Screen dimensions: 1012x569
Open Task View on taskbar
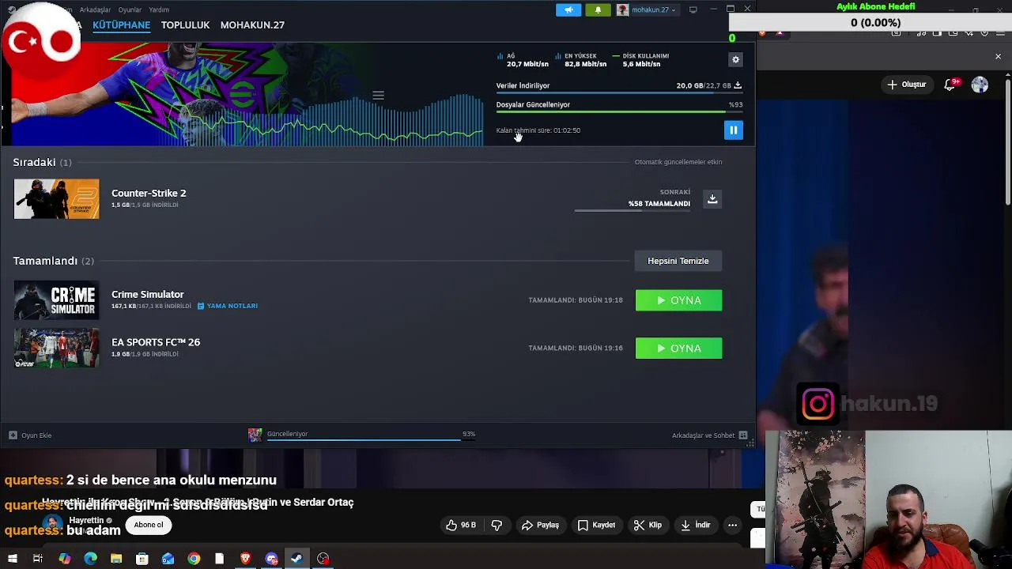pos(38,559)
